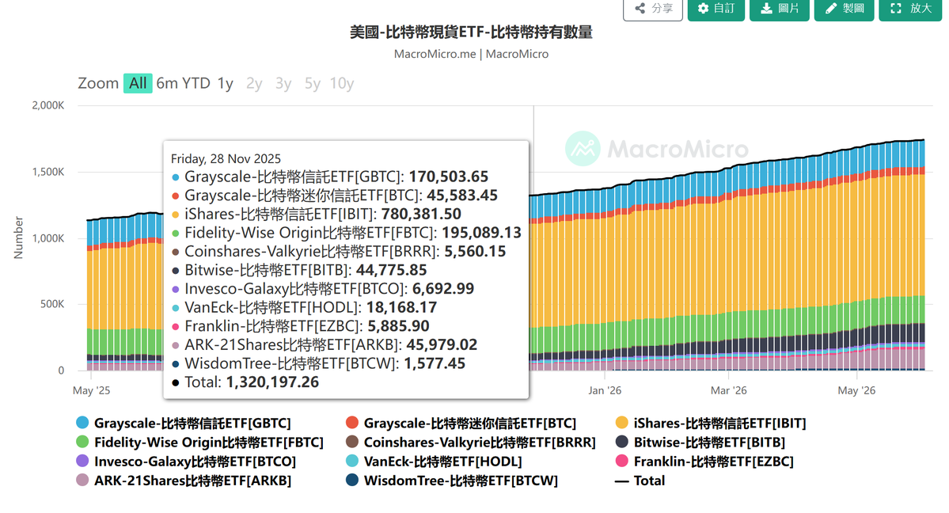Download chart via 圖片 button
Viewport: 949px width, 513px height.
pyautogui.click(x=780, y=8)
